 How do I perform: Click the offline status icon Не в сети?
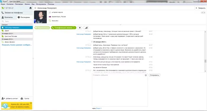(50, 21)
